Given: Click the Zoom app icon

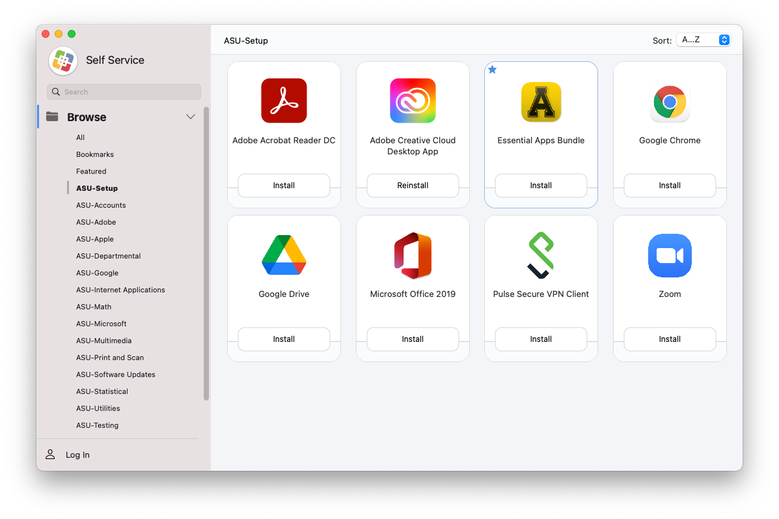Looking at the screenshot, I should click(x=670, y=255).
